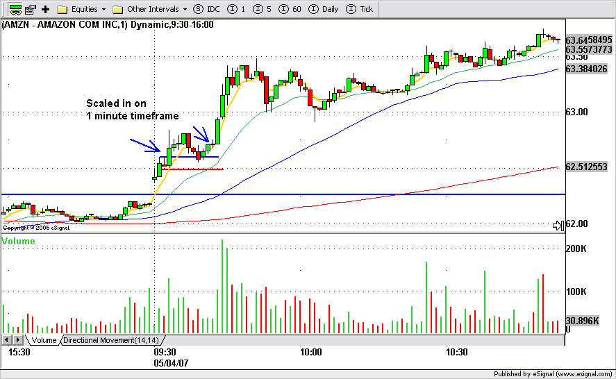This screenshot has width=616, height=379.
Task: Switch to the 5 minute interval
Action: tap(262, 9)
